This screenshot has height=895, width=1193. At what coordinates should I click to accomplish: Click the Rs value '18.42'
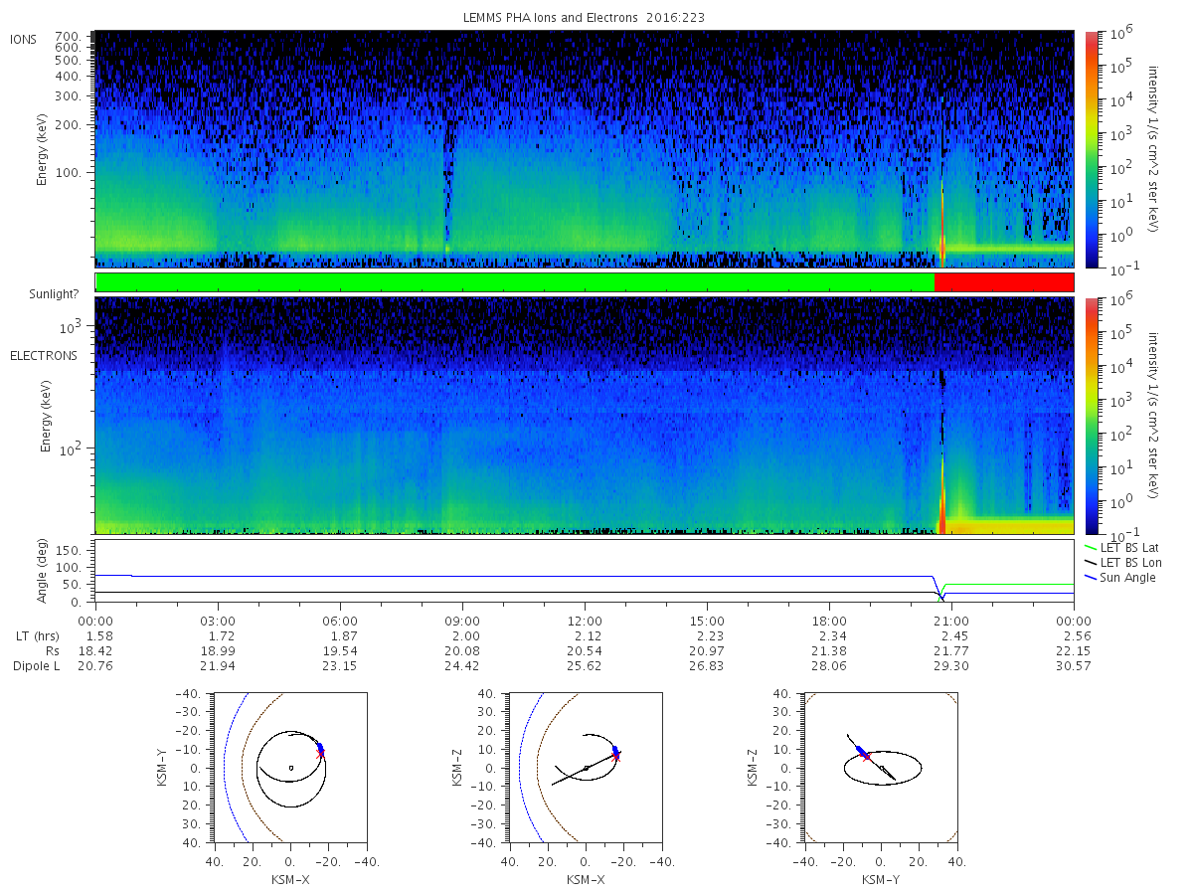point(95,650)
